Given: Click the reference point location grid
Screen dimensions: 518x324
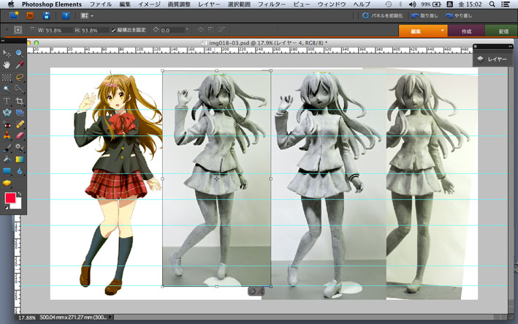Looking at the screenshot, I should [x=18, y=30].
